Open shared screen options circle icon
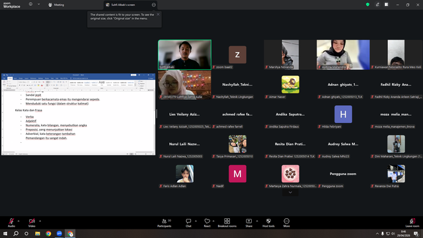423x238 pixels. (x=153, y=5)
